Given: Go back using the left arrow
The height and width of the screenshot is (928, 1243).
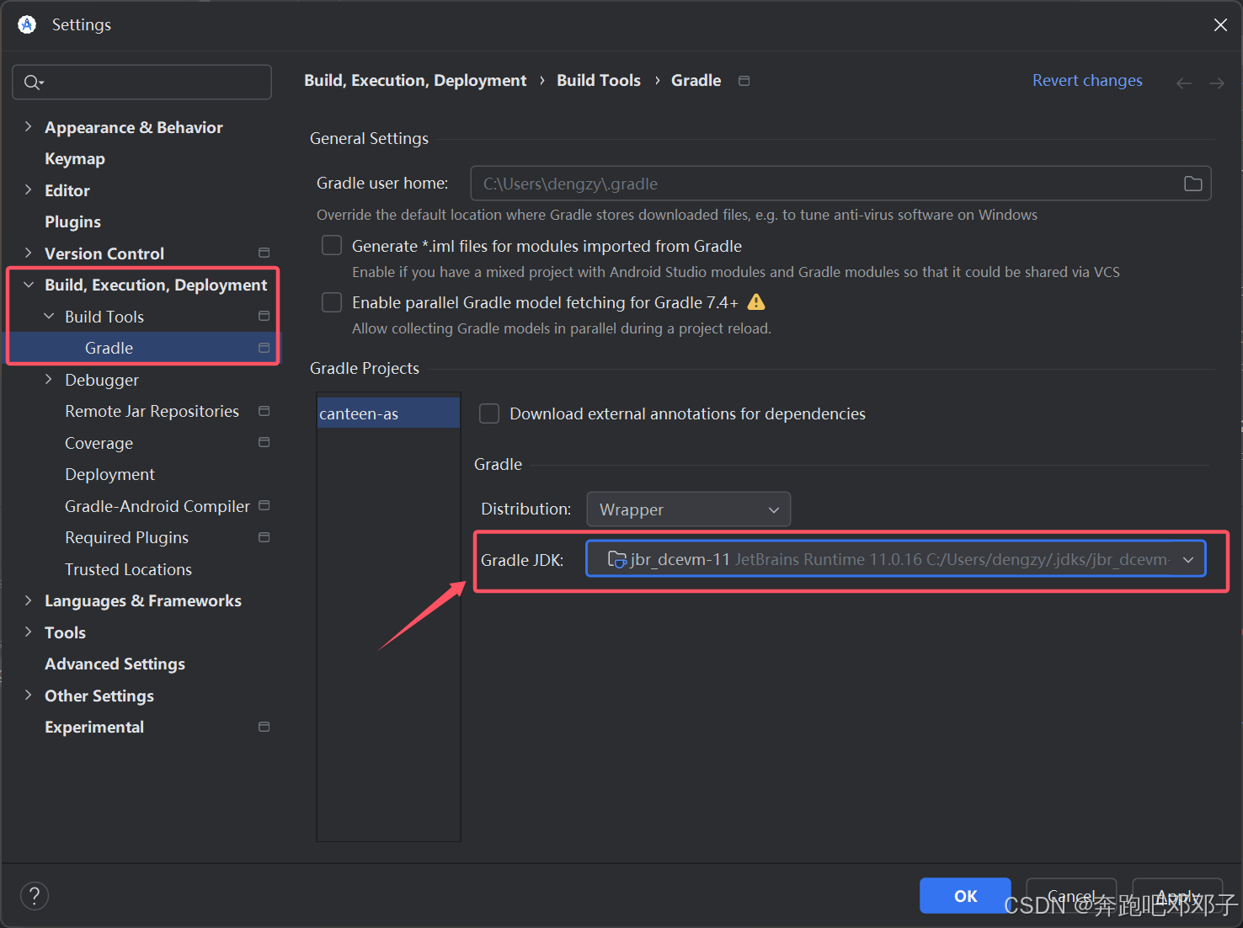Looking at the screenshot, I should point(1183,83).
